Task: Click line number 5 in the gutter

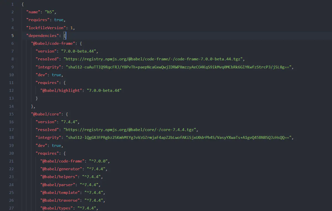Action: (12, 36)
